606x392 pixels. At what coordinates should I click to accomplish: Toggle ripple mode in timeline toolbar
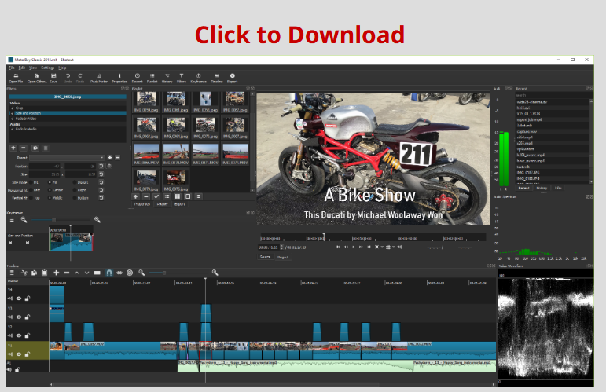(x=119, y=273)
